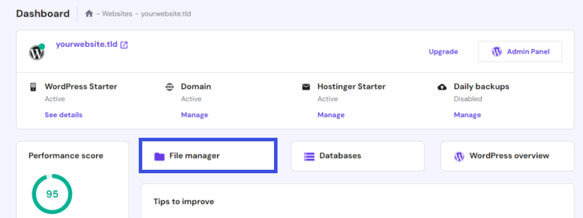Click Manage under Domain
Image resolution: width=583 pixels, height=218 pixels.
pyautogui.click(x=195, y=115)
